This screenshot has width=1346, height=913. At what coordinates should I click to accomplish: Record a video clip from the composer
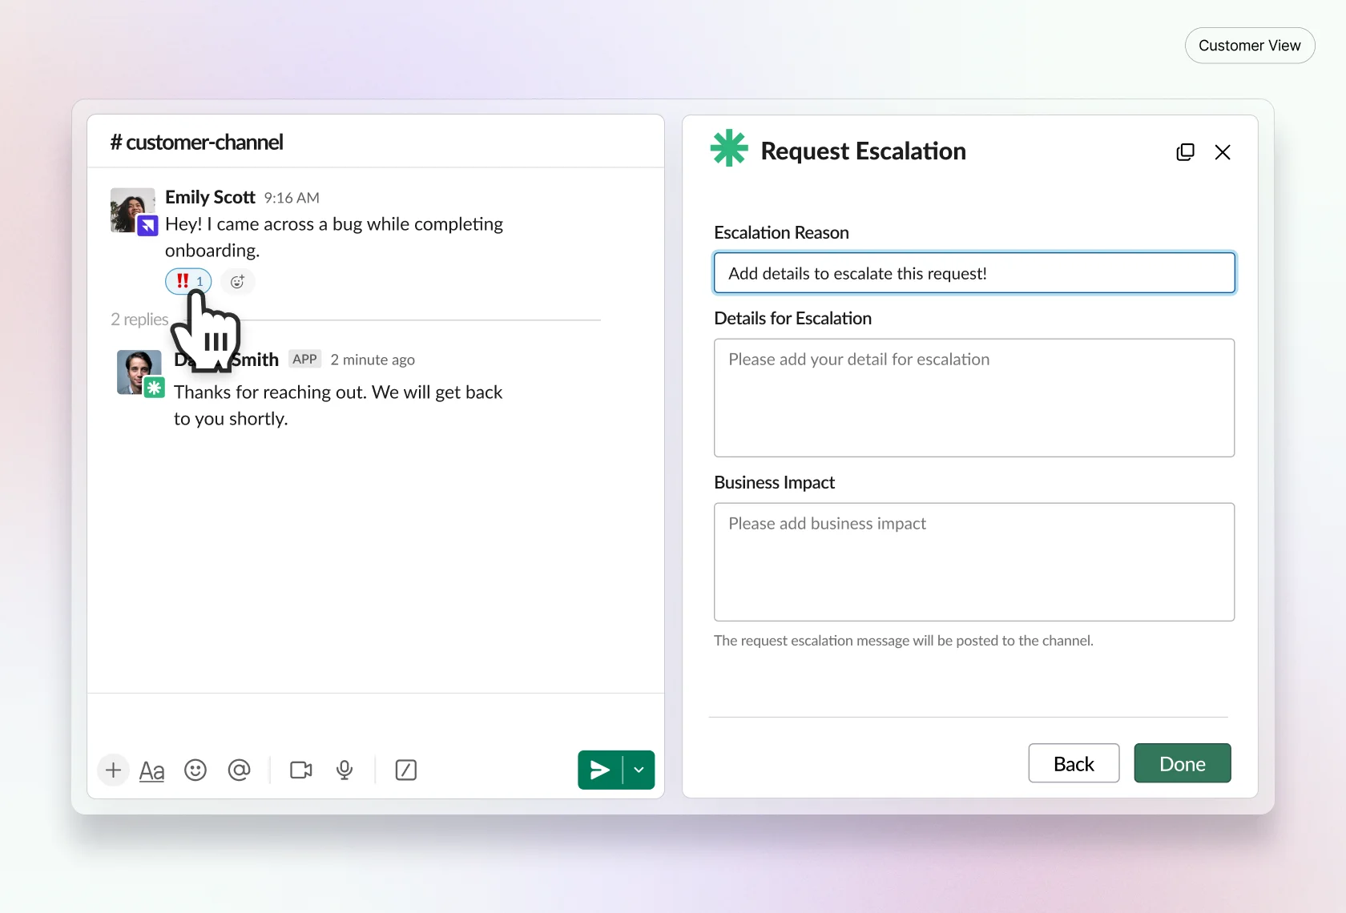(300, 770)
